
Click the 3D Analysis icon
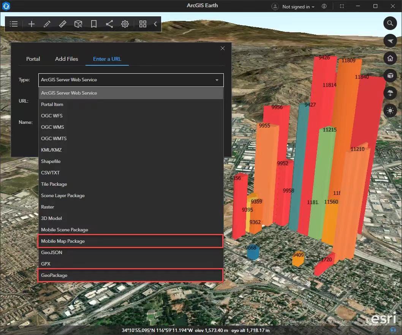click(78, 24)
